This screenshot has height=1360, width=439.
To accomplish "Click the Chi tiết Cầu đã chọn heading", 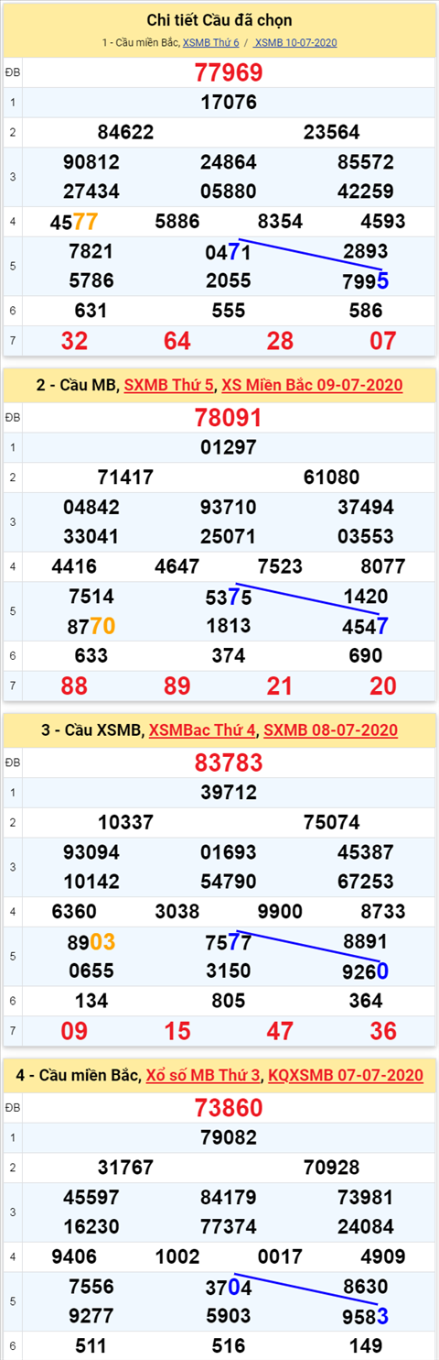I will pyautogui.click(x=219, y=20).
